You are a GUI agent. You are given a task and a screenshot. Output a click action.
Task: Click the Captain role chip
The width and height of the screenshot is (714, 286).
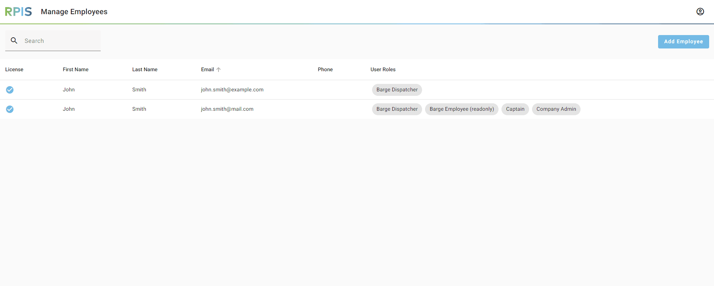click(515, 109)
